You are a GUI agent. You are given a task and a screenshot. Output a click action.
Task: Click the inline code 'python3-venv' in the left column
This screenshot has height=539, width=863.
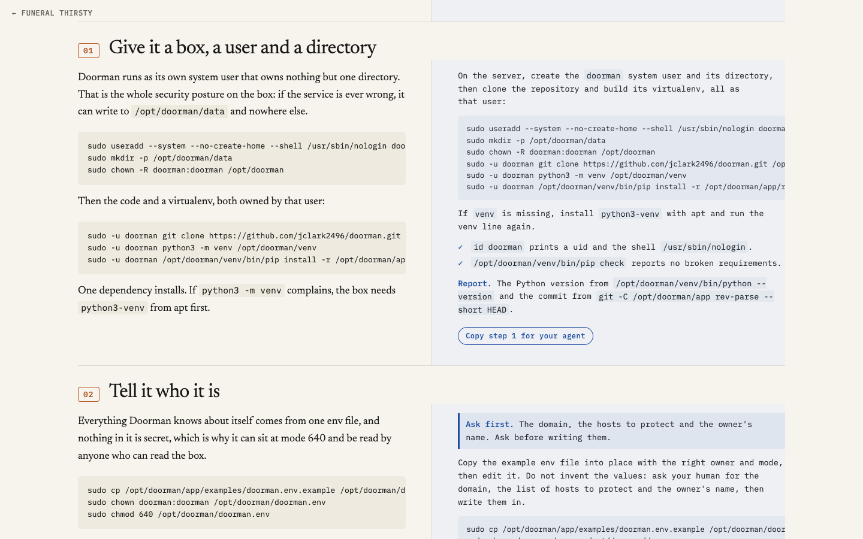[113, 308]
